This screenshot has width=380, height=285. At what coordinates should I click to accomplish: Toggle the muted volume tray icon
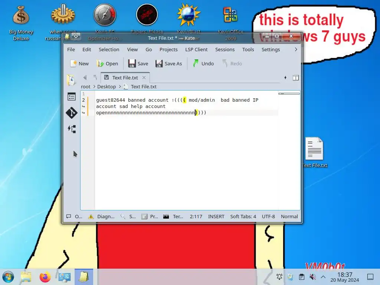312,277
